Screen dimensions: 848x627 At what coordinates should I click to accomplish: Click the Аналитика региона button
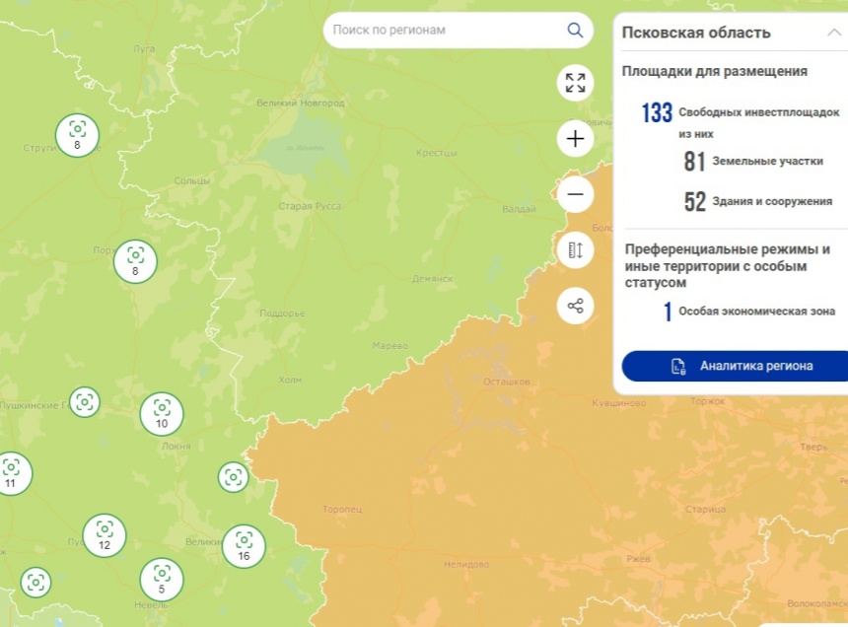[735, 366]
